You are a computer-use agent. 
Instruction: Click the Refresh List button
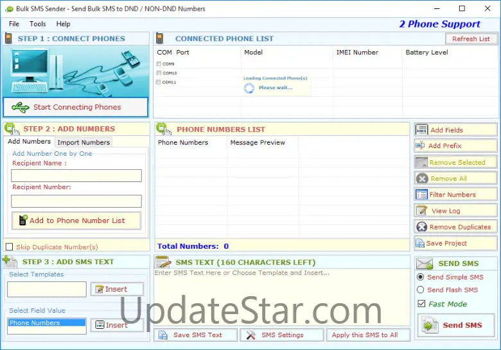tap(471, 39)
